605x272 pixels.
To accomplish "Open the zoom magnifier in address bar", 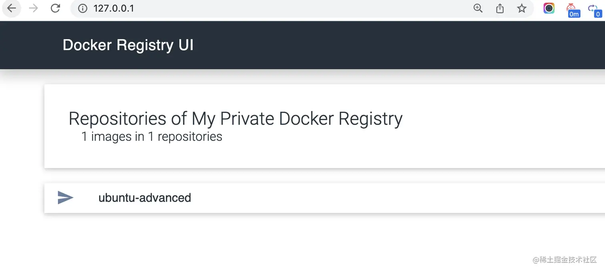I will pyautogui.click(x=478, y=8).
